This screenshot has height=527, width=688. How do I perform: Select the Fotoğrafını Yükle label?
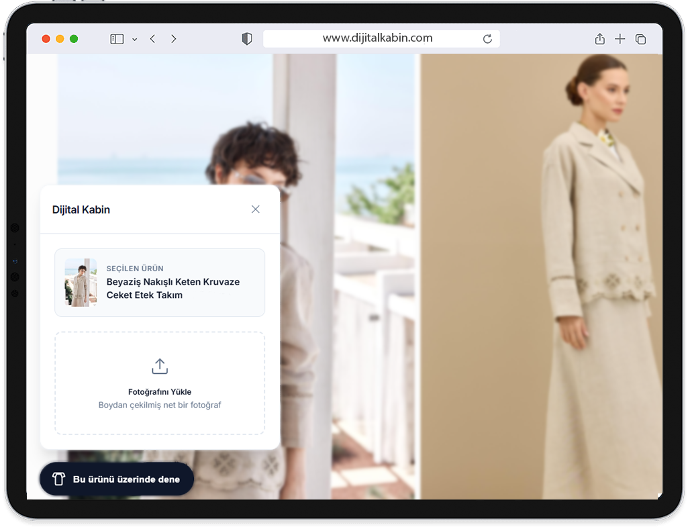160,392
